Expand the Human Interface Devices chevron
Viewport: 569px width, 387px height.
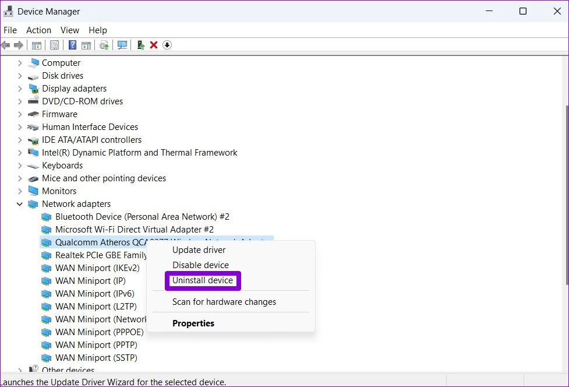(20, 127)
